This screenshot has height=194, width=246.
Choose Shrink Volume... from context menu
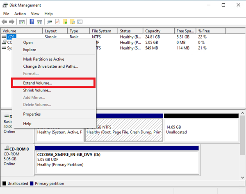[x=37, y=90]
